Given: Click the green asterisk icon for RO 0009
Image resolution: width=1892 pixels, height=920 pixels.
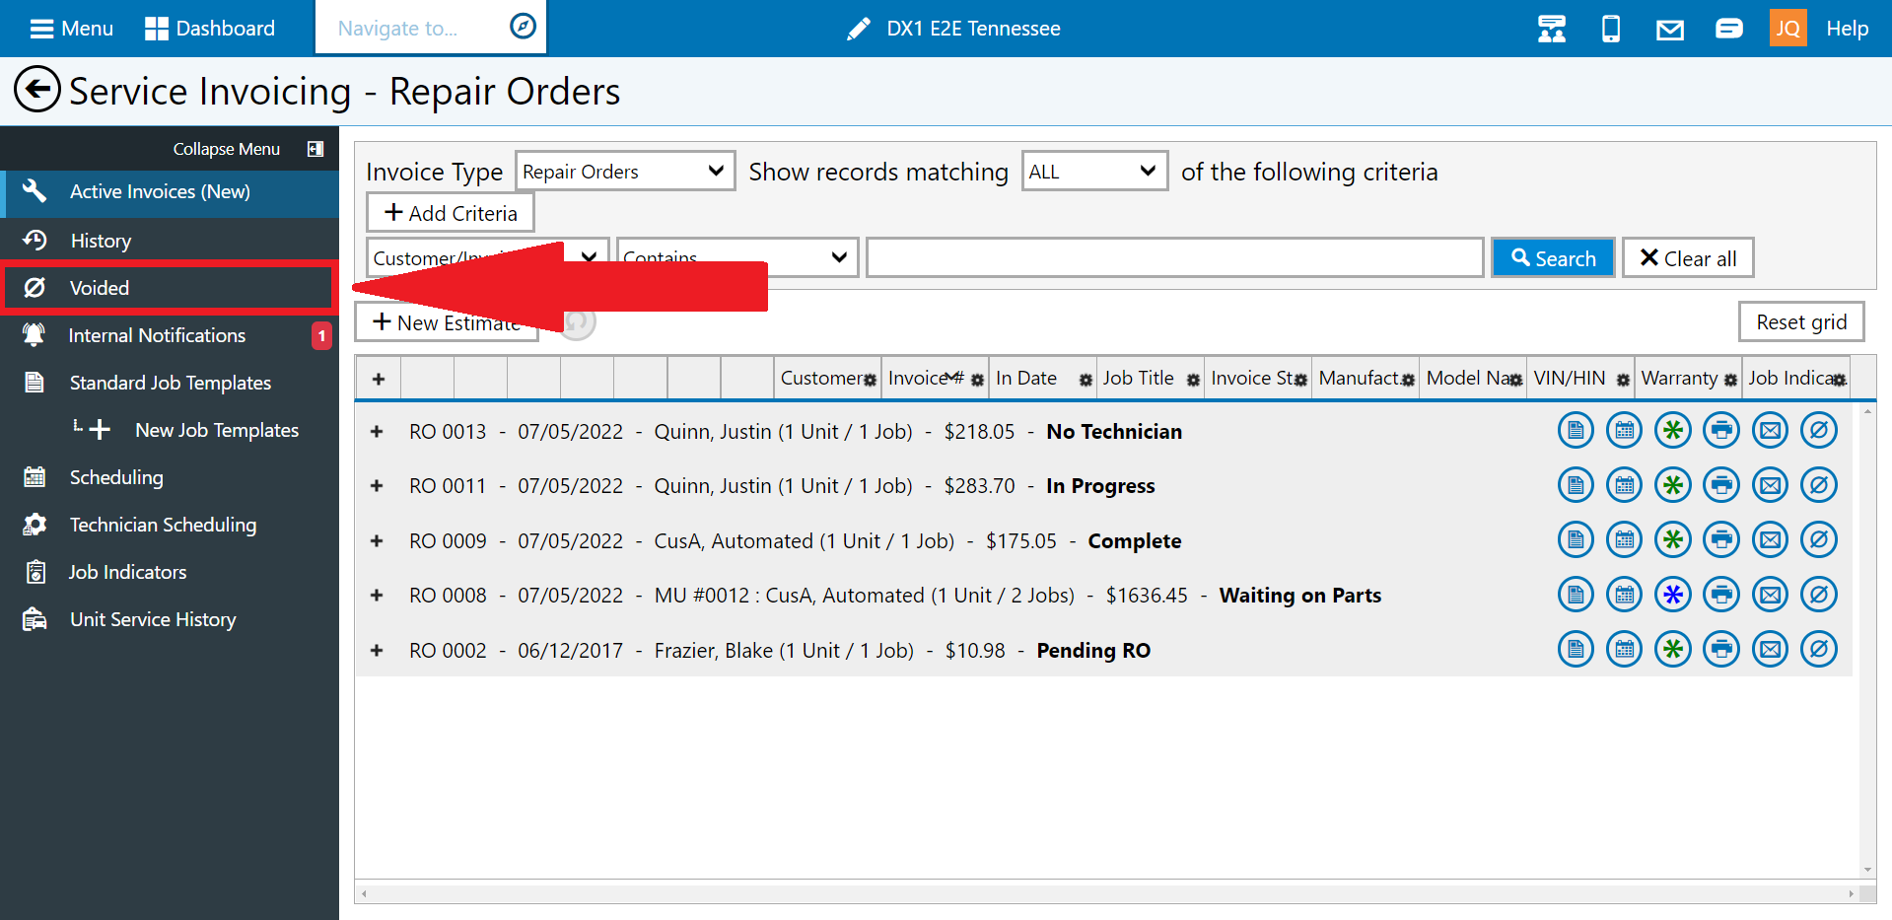Looking at the screenshot, I should 1673,539.
